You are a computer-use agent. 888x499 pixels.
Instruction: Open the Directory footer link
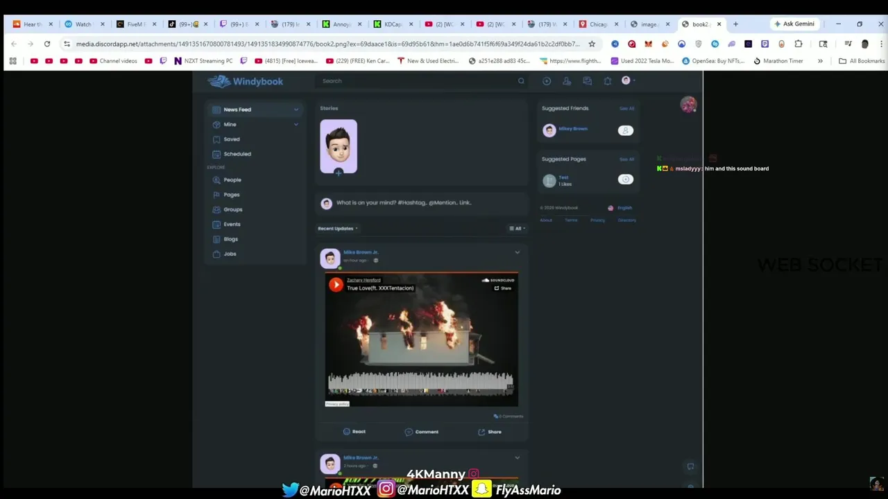626,220
